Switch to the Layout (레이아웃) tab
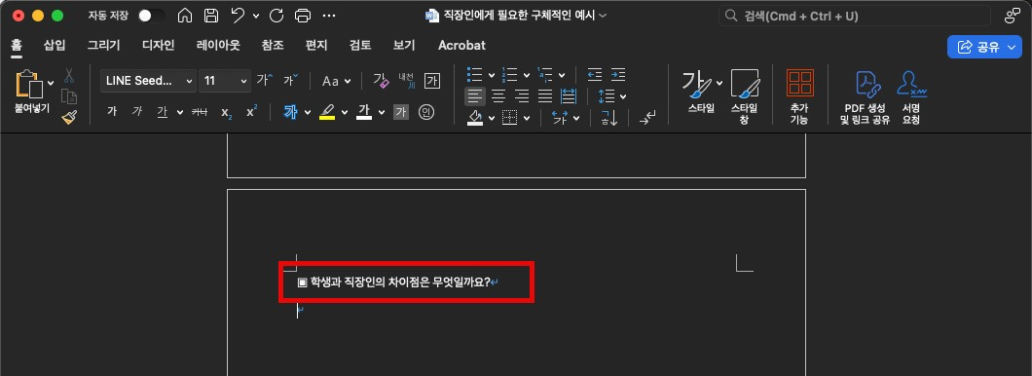The width and height of the screenshot is (1032, 376). tap(218, 46)
